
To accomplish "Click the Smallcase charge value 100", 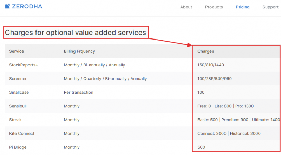I will tap(201, 92).
